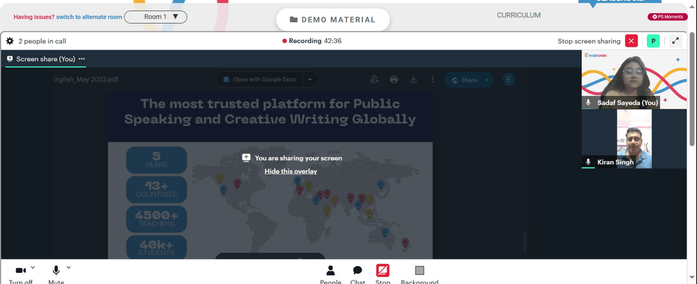The height and width of the screenshot is (284, 697).
Task: Open call settings gear icon
Action: [10, 41]
